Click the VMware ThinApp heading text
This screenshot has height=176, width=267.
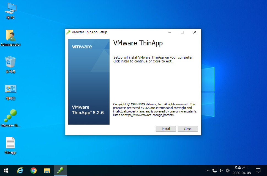pos(138,43)
